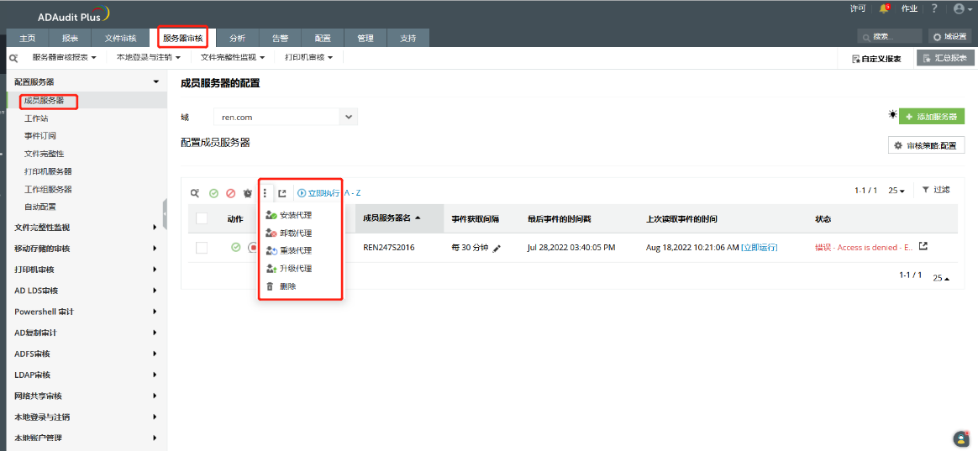
Task: Open the bottom 25 rows-per-page dropdown
Action: [x=940, y=278]
